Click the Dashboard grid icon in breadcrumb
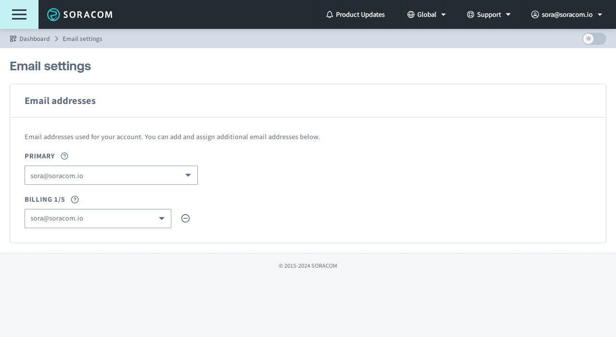The height and width of the screenshot is (337, 616). [x=13, y=39]
